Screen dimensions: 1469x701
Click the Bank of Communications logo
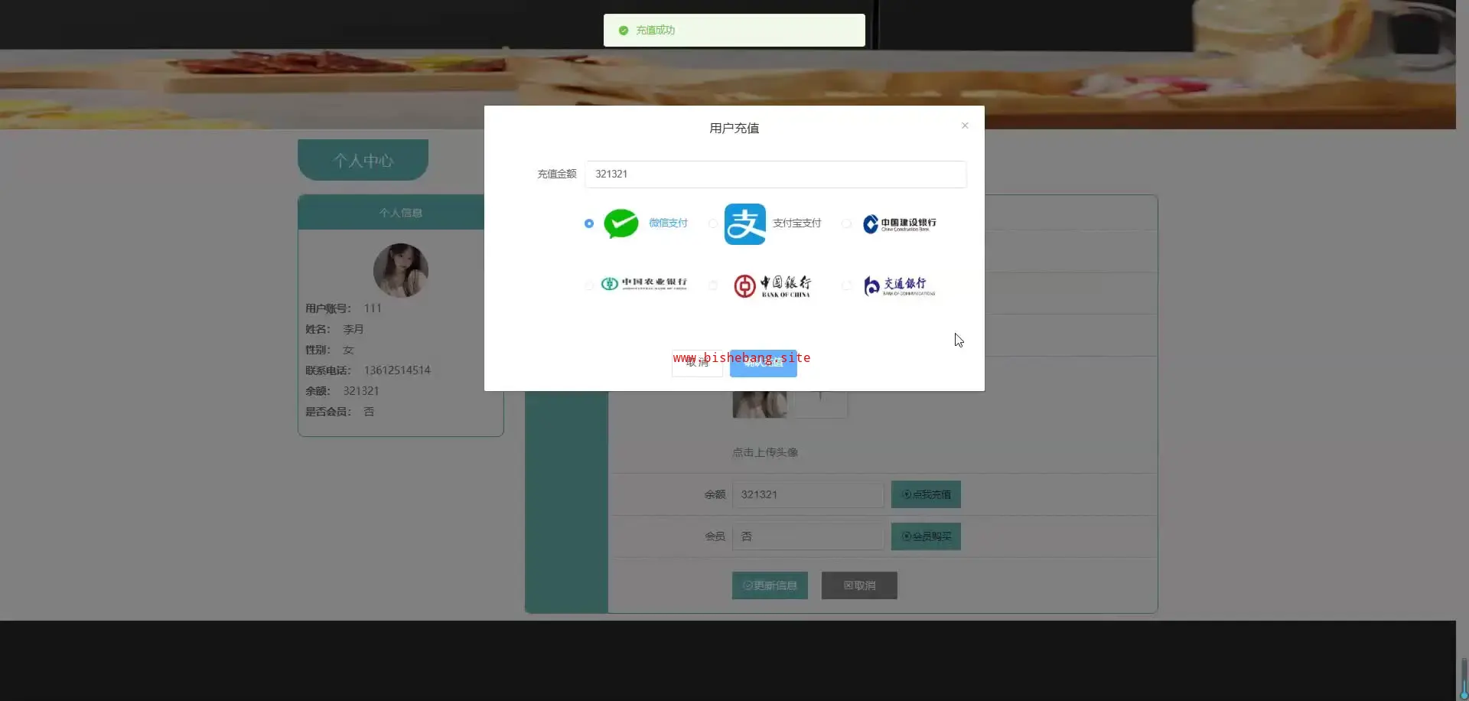pos(899,285)
